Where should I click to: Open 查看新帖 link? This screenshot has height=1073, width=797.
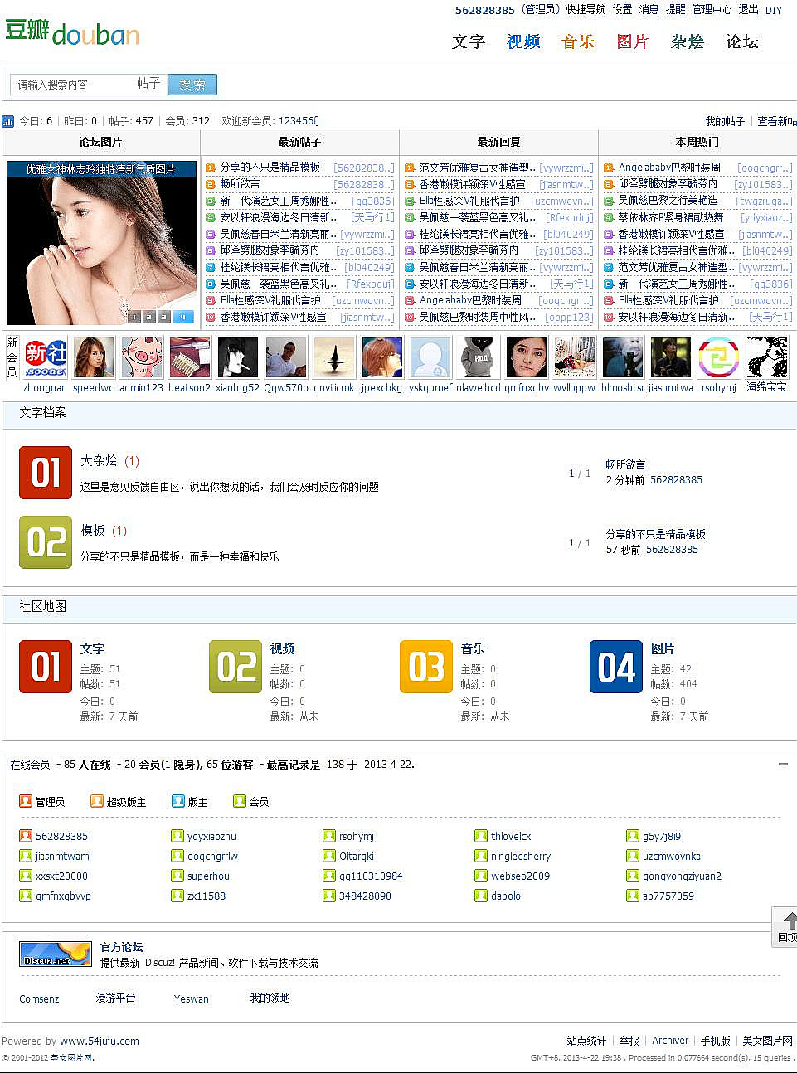click(777, 121)
